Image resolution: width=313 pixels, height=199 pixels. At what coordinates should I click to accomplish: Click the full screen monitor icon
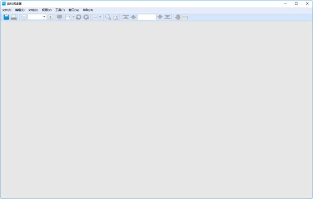point(59,17)
